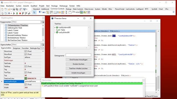Select the TProgressBar component in palette

tap(44, 12)
